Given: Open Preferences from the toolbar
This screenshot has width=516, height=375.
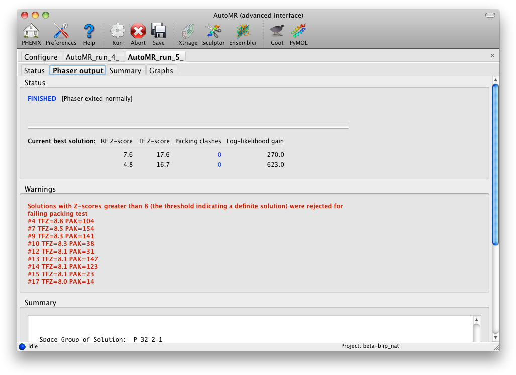Looking at the screenshot, I should 61,31.
